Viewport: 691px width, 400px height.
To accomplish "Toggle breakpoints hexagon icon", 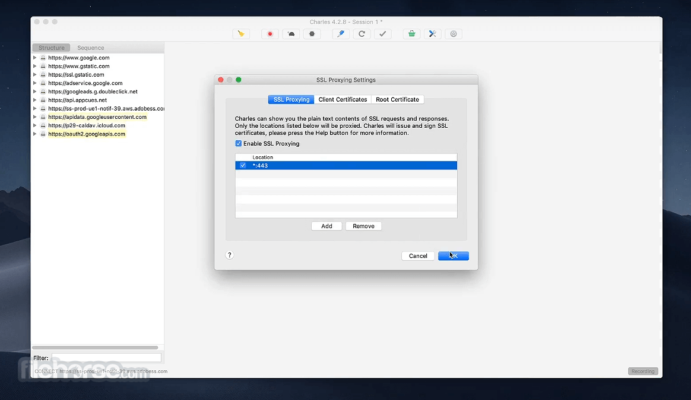I will [x=312, y=34].
